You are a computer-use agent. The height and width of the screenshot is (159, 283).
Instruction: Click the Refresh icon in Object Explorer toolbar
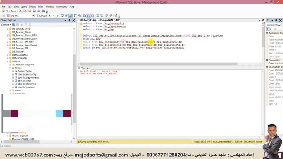30,25
